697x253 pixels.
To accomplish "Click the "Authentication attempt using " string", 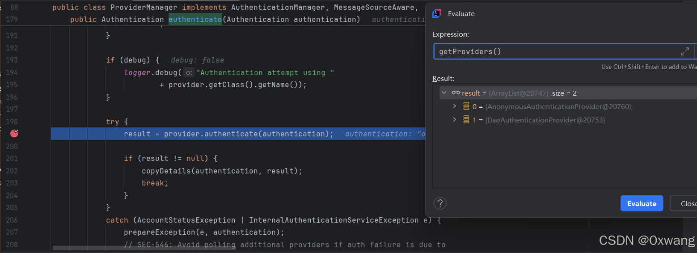I will pyautogui.click(x=265, y=72).
